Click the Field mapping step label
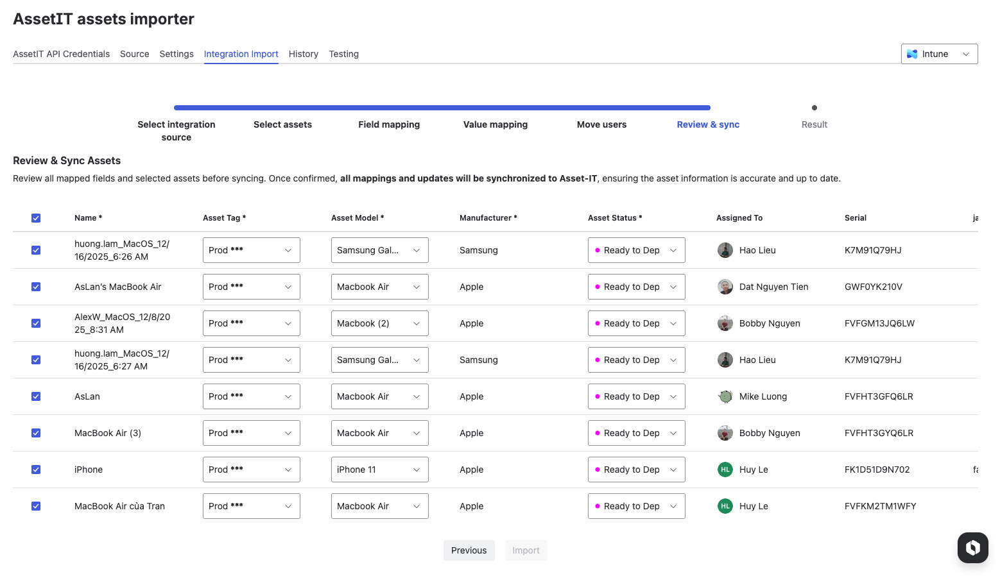 [389, 124]
